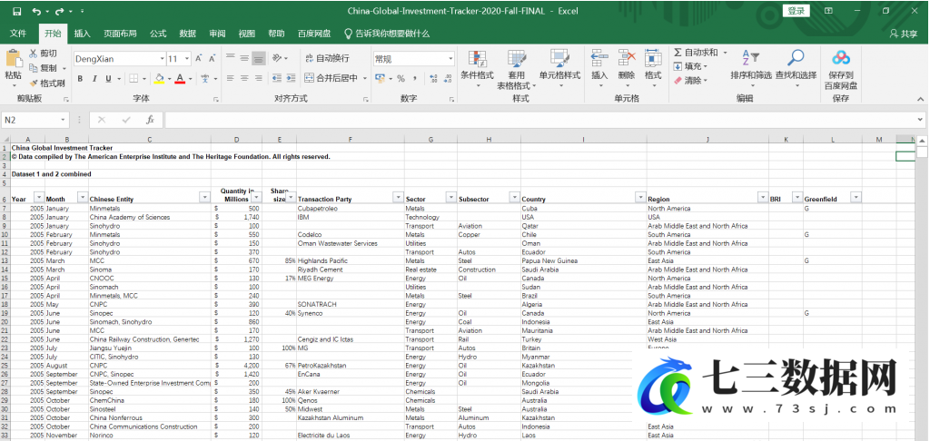Switch to the 视图 tab
This screenshot has height=441, width=930.
point(247,34)
